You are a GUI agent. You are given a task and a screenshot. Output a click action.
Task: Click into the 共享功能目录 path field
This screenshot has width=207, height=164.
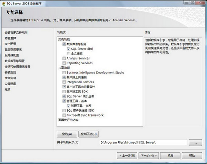coord(144,143)
